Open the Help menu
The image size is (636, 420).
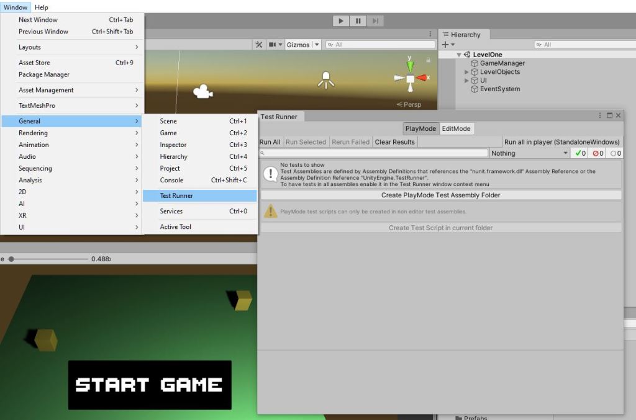coord(42,7)
